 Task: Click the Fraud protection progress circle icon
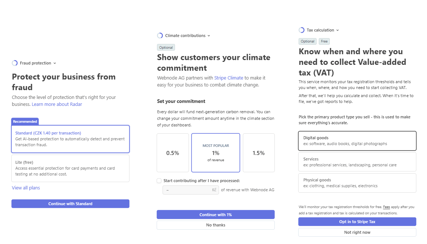point(15,63)
